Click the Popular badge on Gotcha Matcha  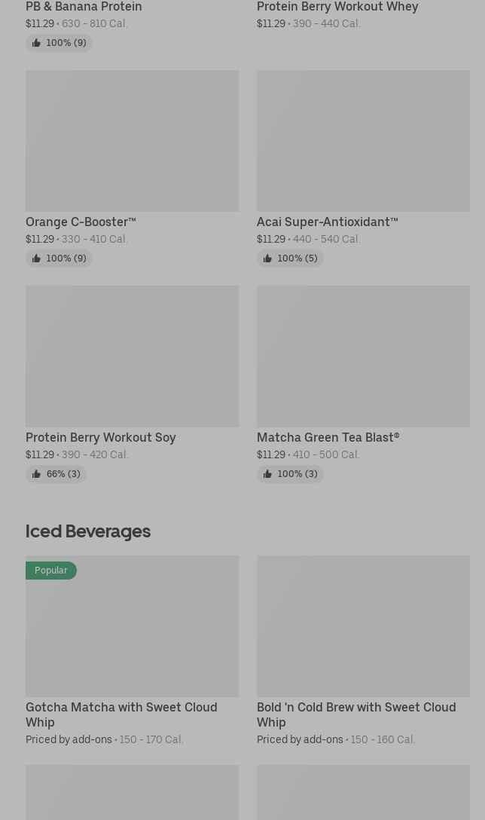point(51,571)
